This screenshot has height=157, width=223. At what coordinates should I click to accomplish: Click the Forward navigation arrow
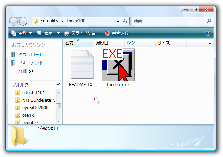coord(23,22)
